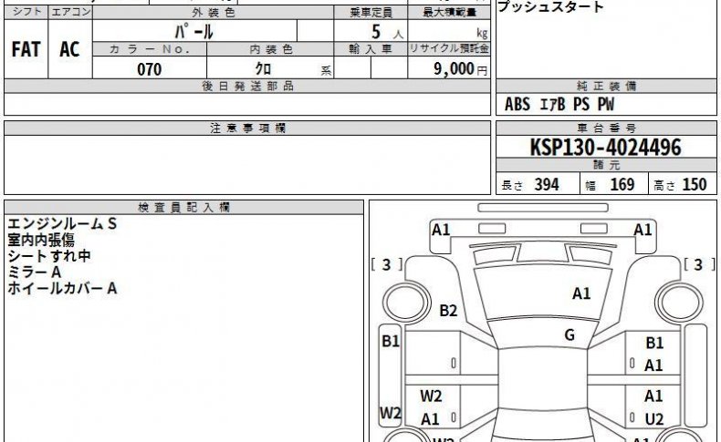Viewport: 721px width, 442px height.
Task: Click the プッシュスタート equipment note
Action: [550, 6]
